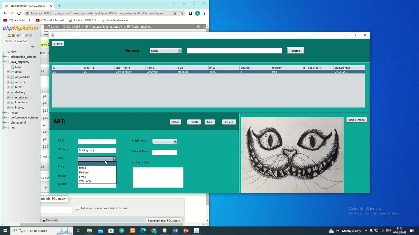Viewport: 419px width, 235px height.
Task: Open Task View on the taskbar
Action: point(79,231)
